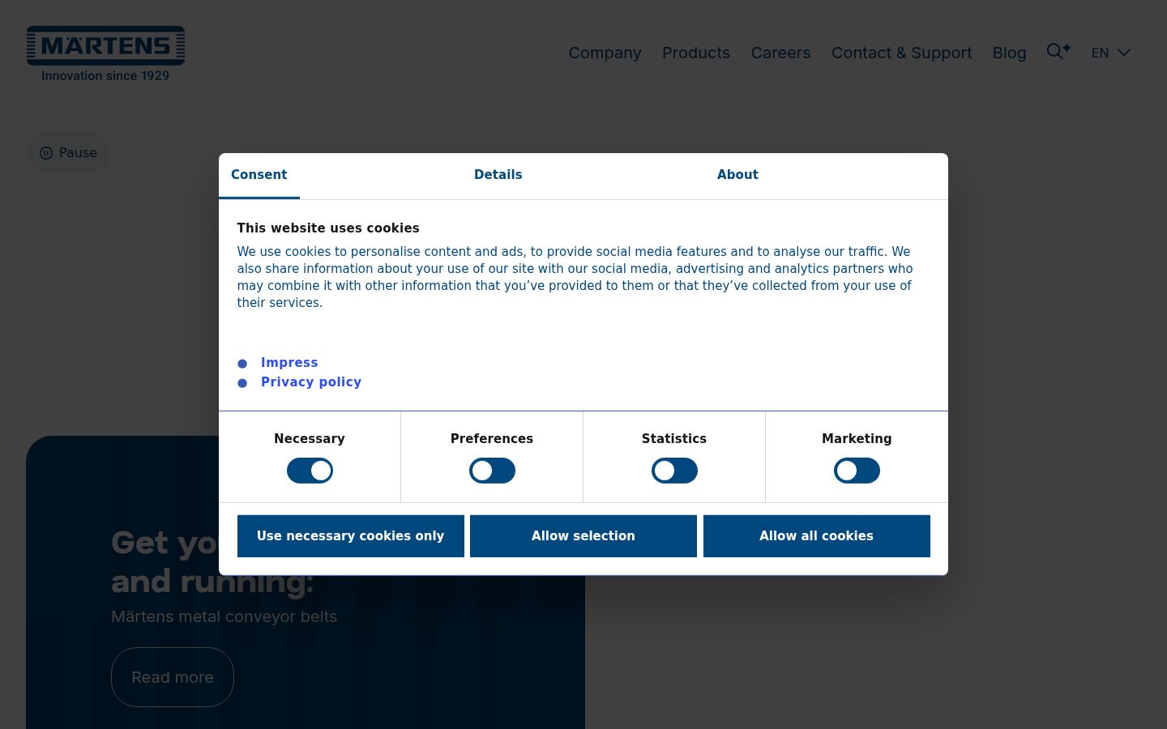
Task: Click the Märtens logo
Action: [105, 53]
